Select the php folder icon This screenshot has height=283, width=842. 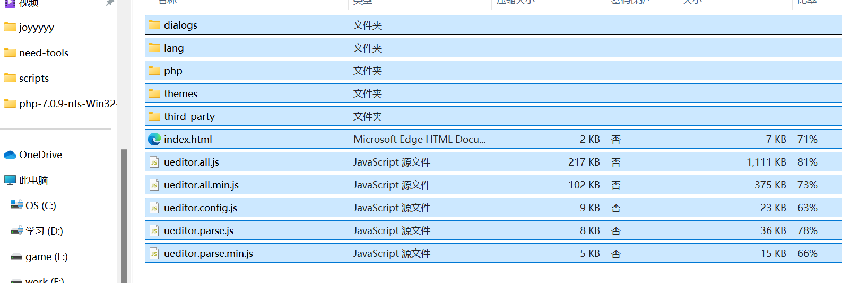[x=154, y=71]
